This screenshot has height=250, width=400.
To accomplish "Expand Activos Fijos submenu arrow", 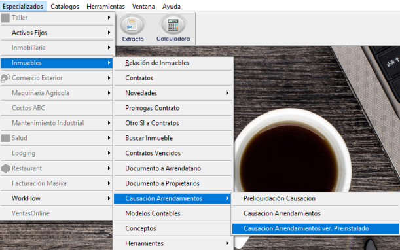I will pyautogui.click(x=109, y=33).
